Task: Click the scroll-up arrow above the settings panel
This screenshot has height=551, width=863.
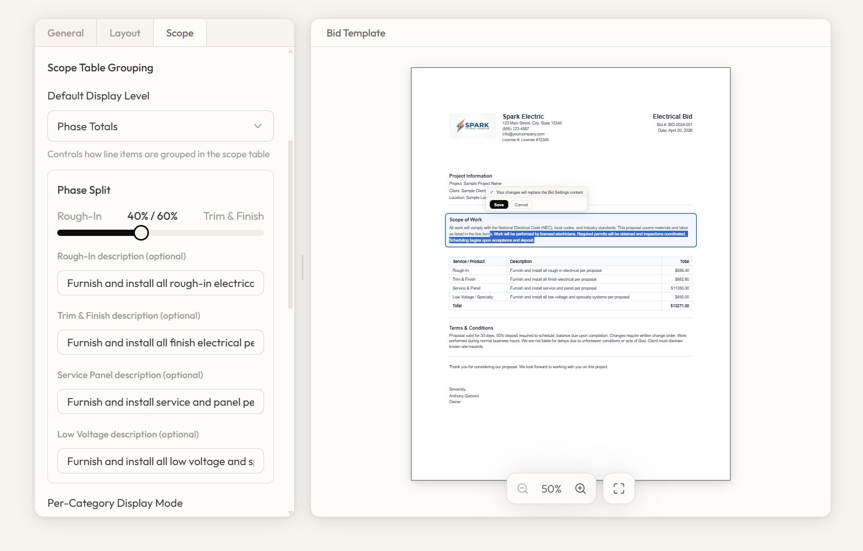Action: pos(290,51)
